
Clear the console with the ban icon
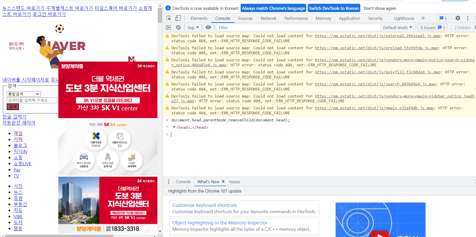pyautogui.click(x=178, y=27)
